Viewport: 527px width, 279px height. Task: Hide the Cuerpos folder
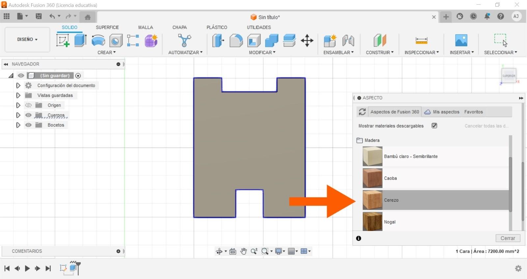tap(28, 115)
